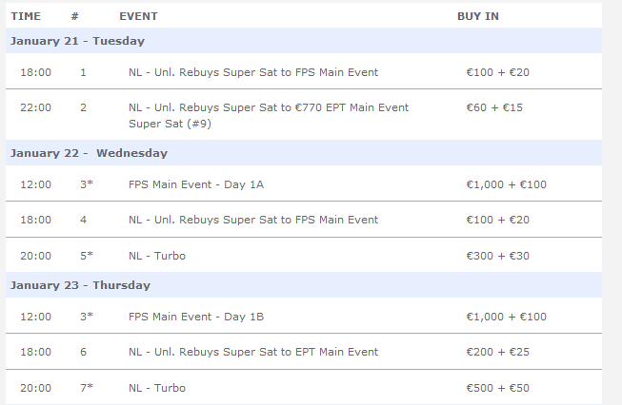The height and width of the screenshot is (405, 622).
Task: Click the EVENT column header
Action: [138, 16]
